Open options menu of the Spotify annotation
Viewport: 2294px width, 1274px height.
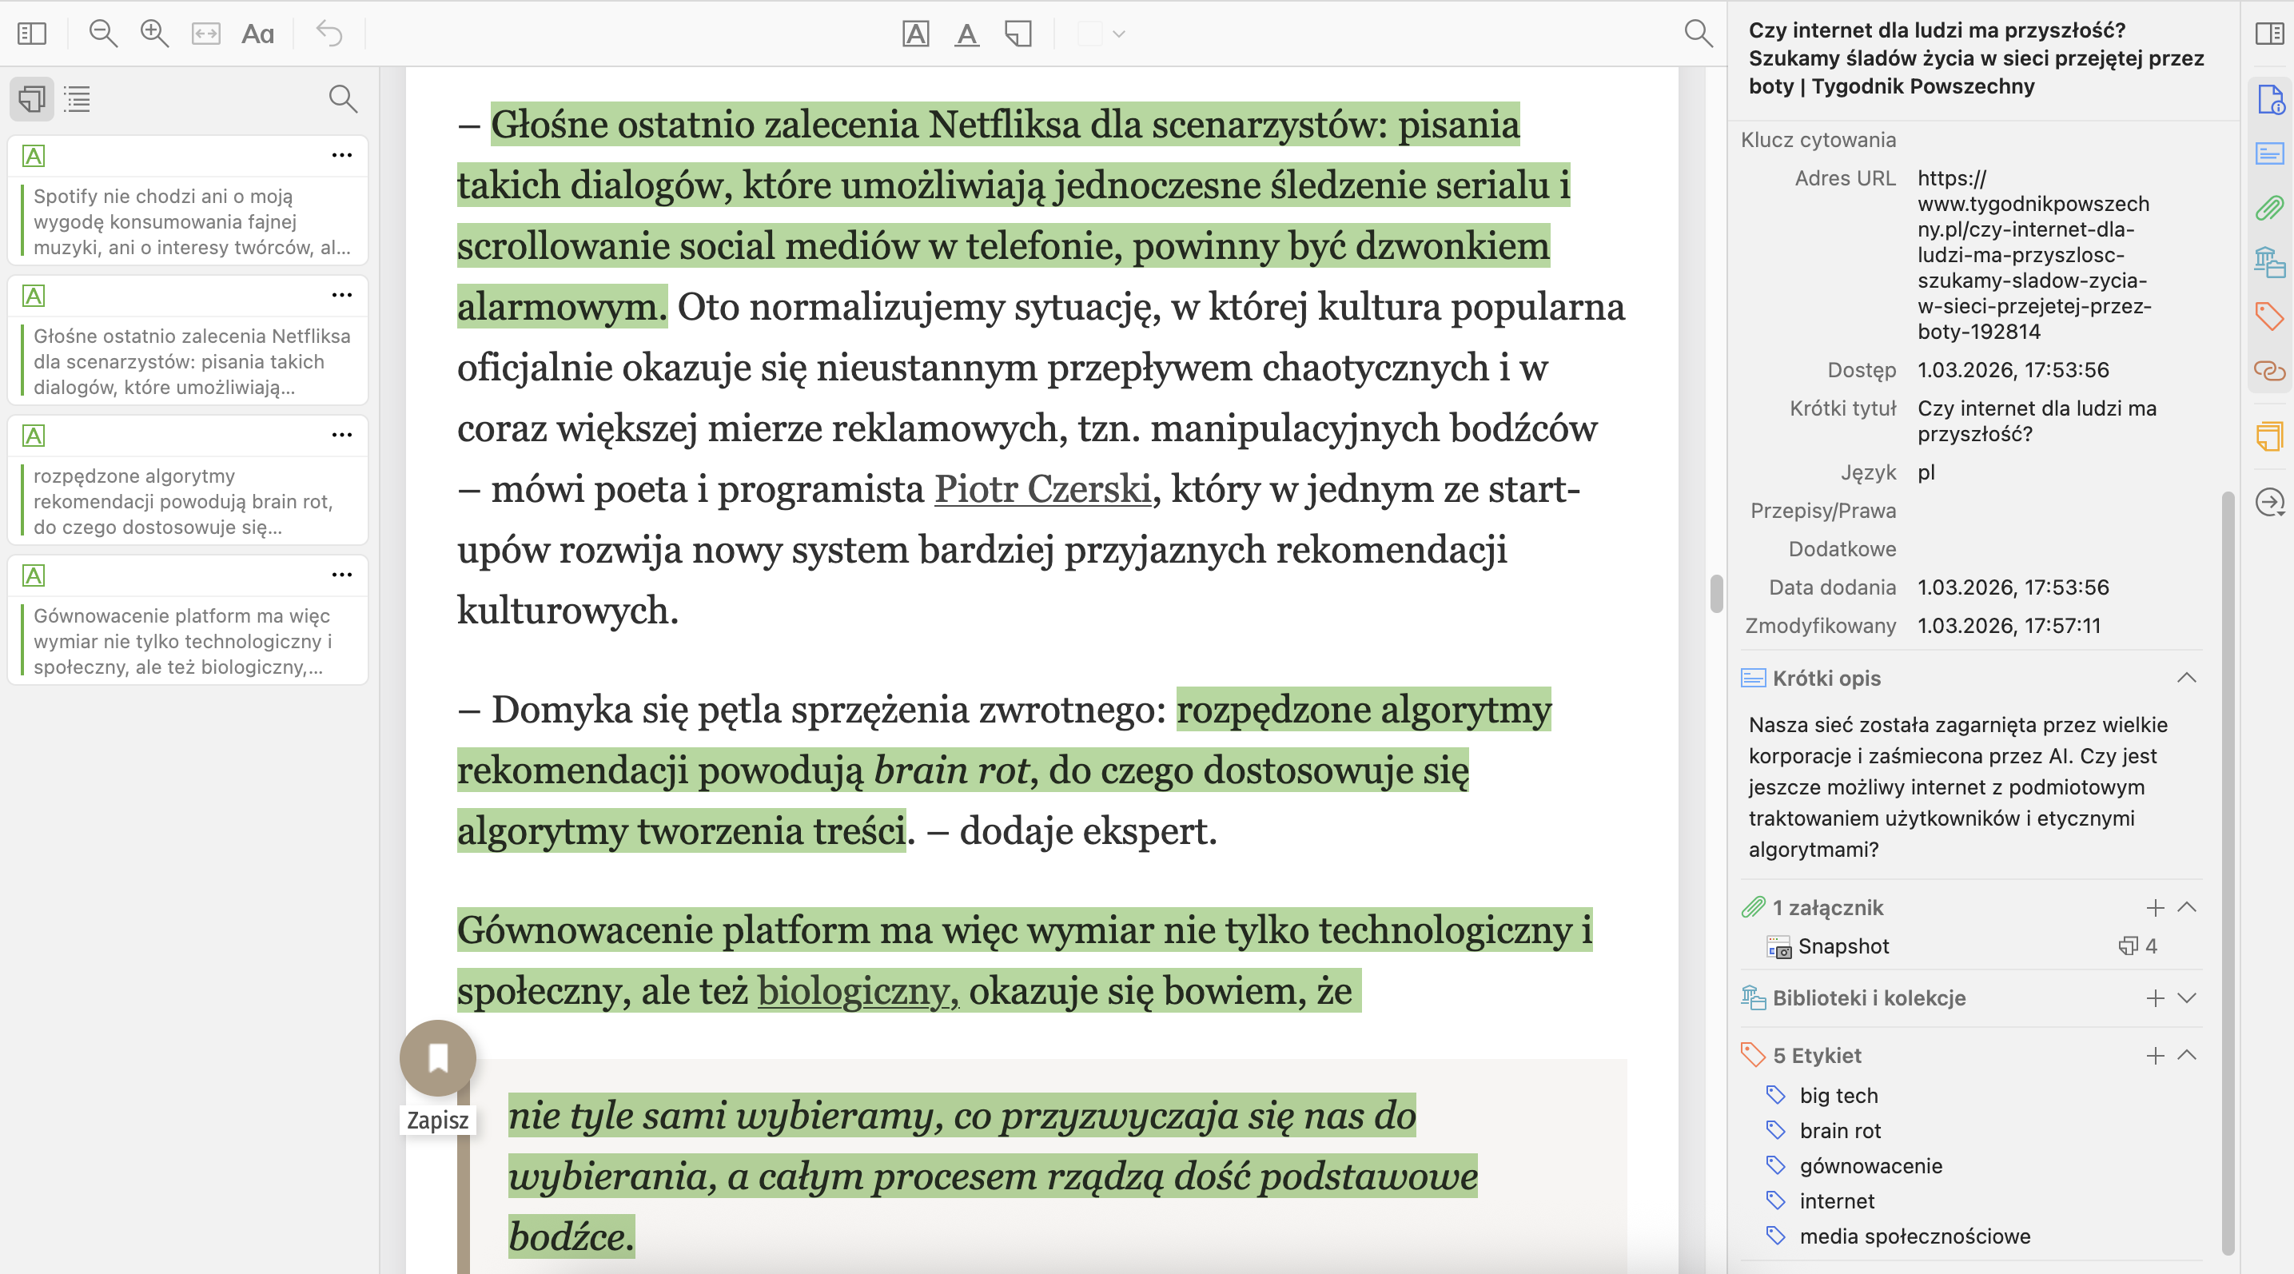342,155
